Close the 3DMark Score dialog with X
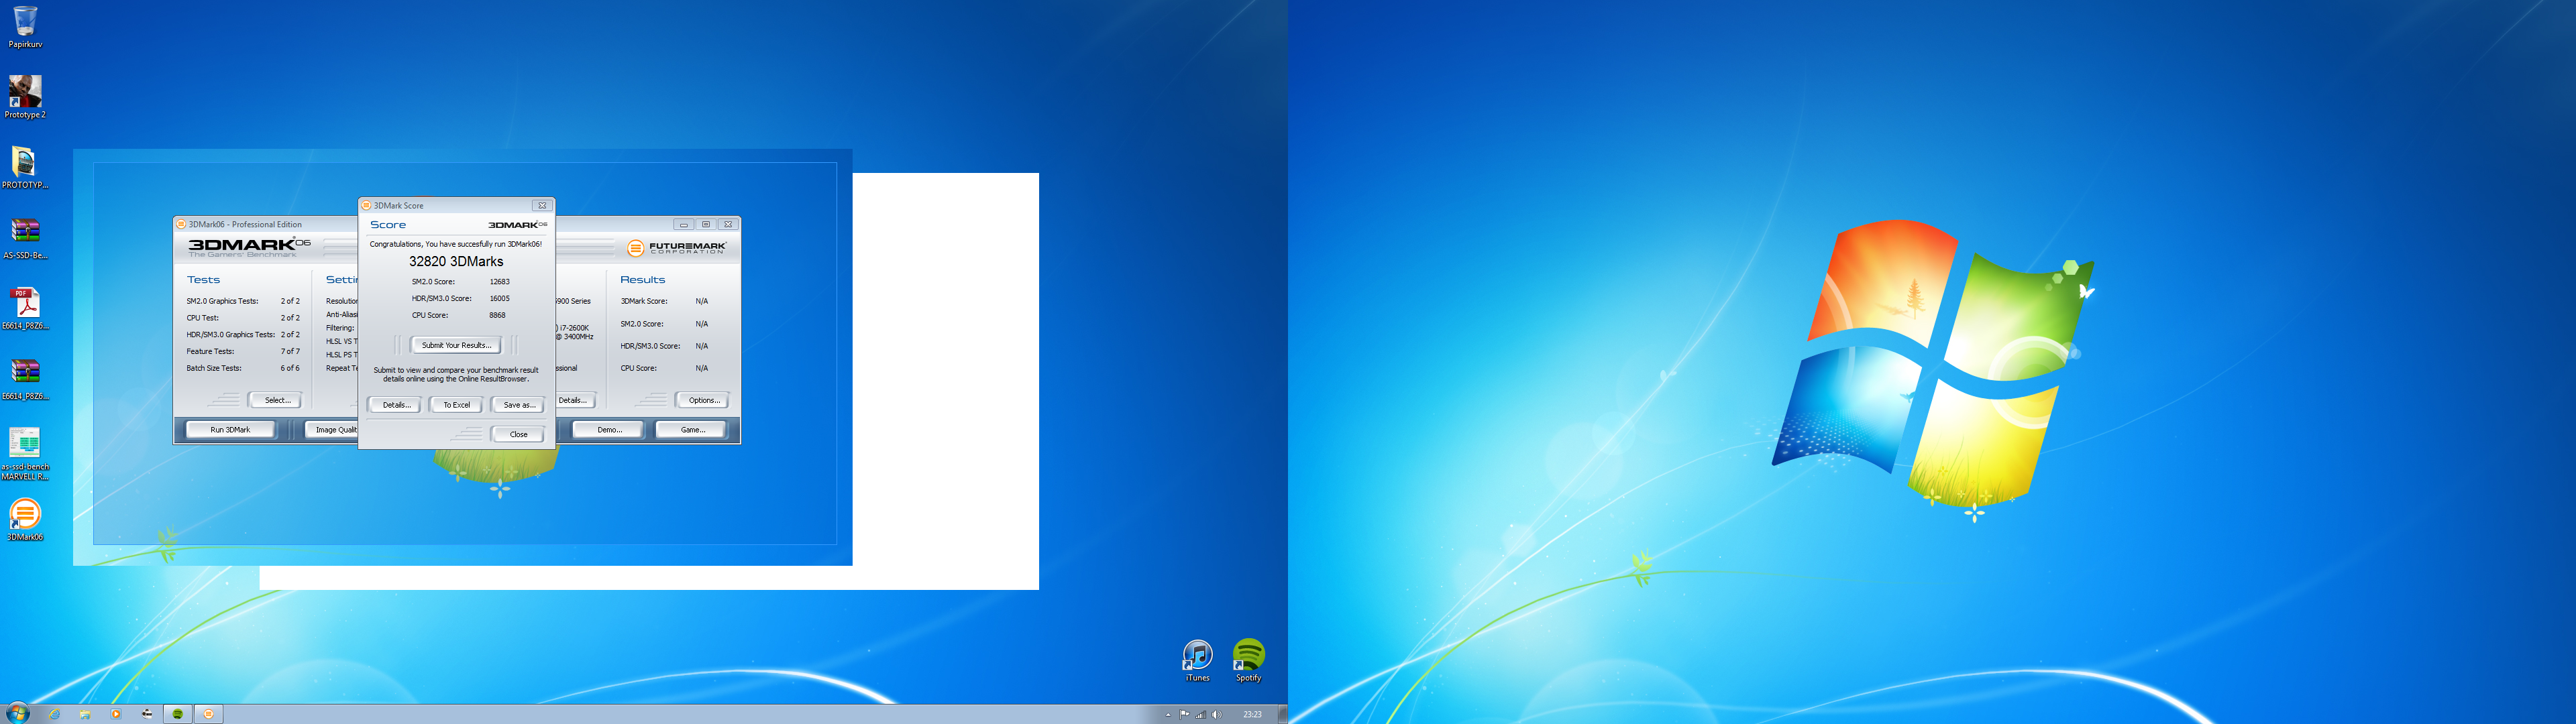Screen dimensions: 2576x724 click(541, 205)
